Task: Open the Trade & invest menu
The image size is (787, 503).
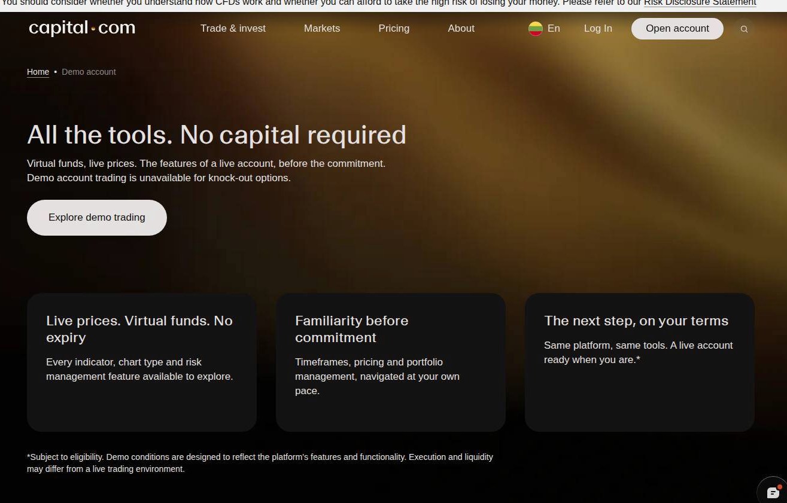Action: click(x=233, y=28)
